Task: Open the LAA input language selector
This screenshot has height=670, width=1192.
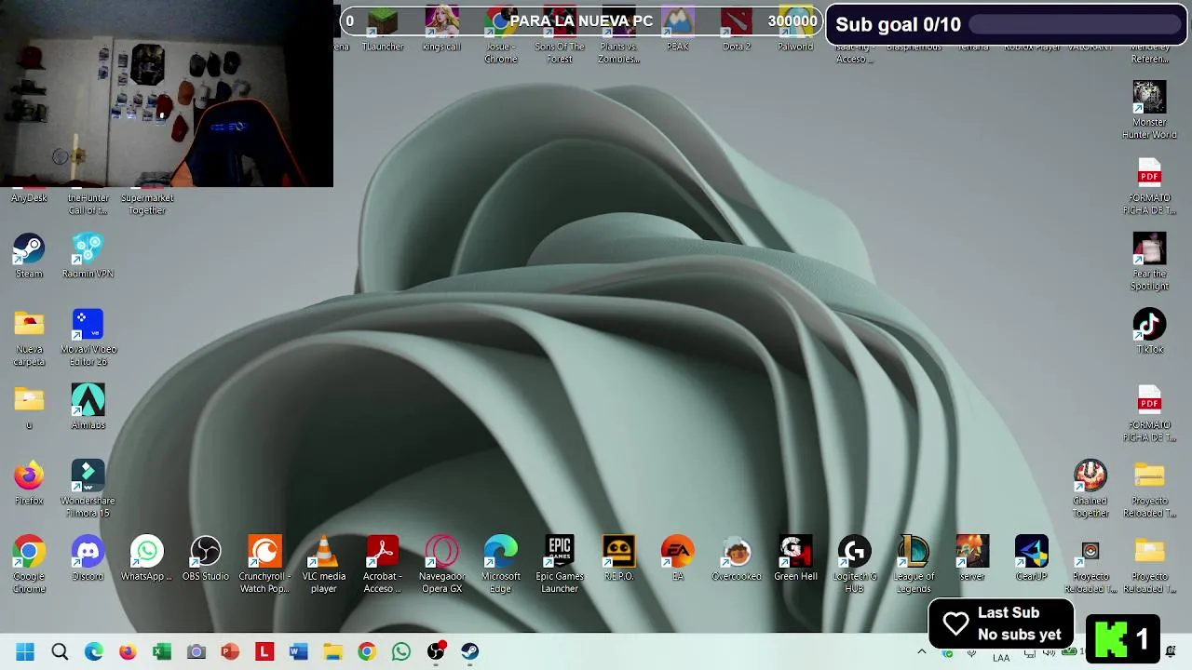Action: click(x=1001, y=657)
